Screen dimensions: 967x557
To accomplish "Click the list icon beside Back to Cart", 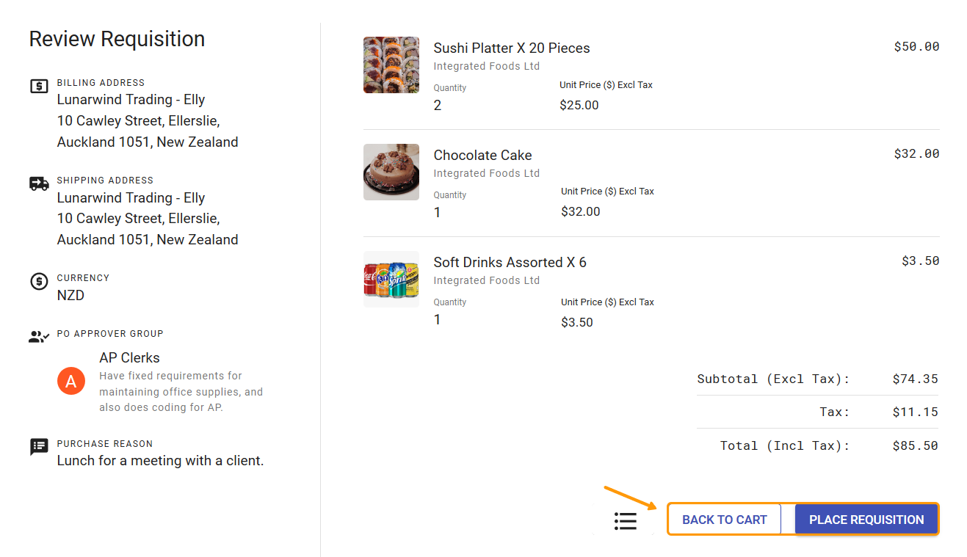I will 626,520.
